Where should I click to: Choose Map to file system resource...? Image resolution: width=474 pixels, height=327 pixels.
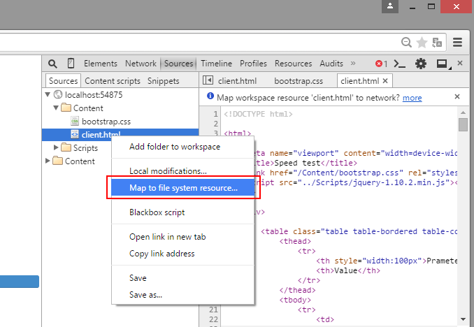(183, 188)
